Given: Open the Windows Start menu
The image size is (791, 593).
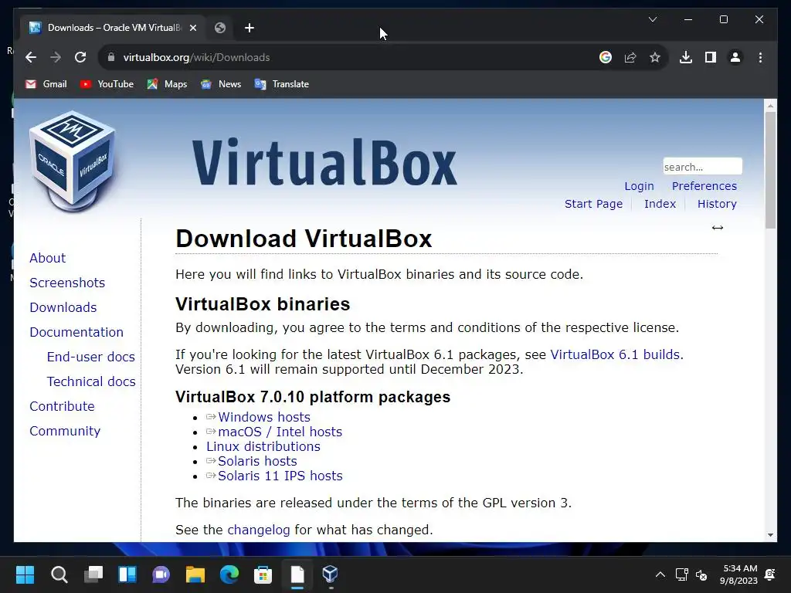Looking at the screenshot, I should [x=25, y=574].
